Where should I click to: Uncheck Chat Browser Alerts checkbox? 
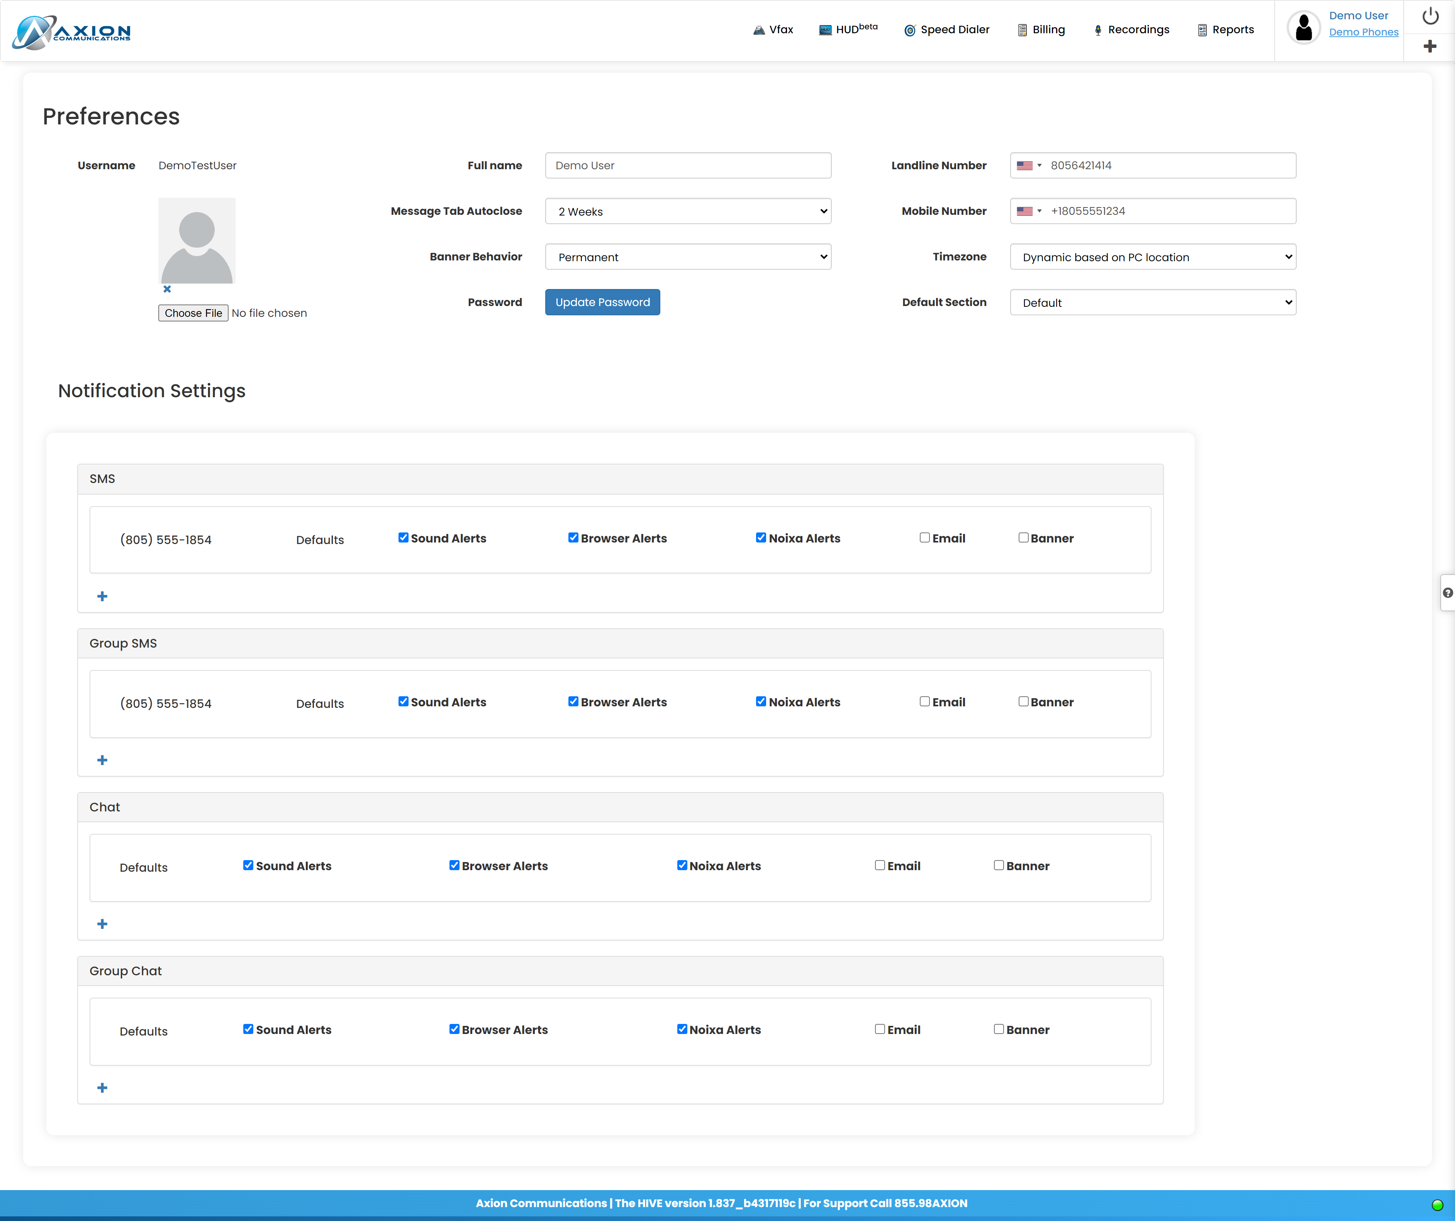(x=454, y=865)
